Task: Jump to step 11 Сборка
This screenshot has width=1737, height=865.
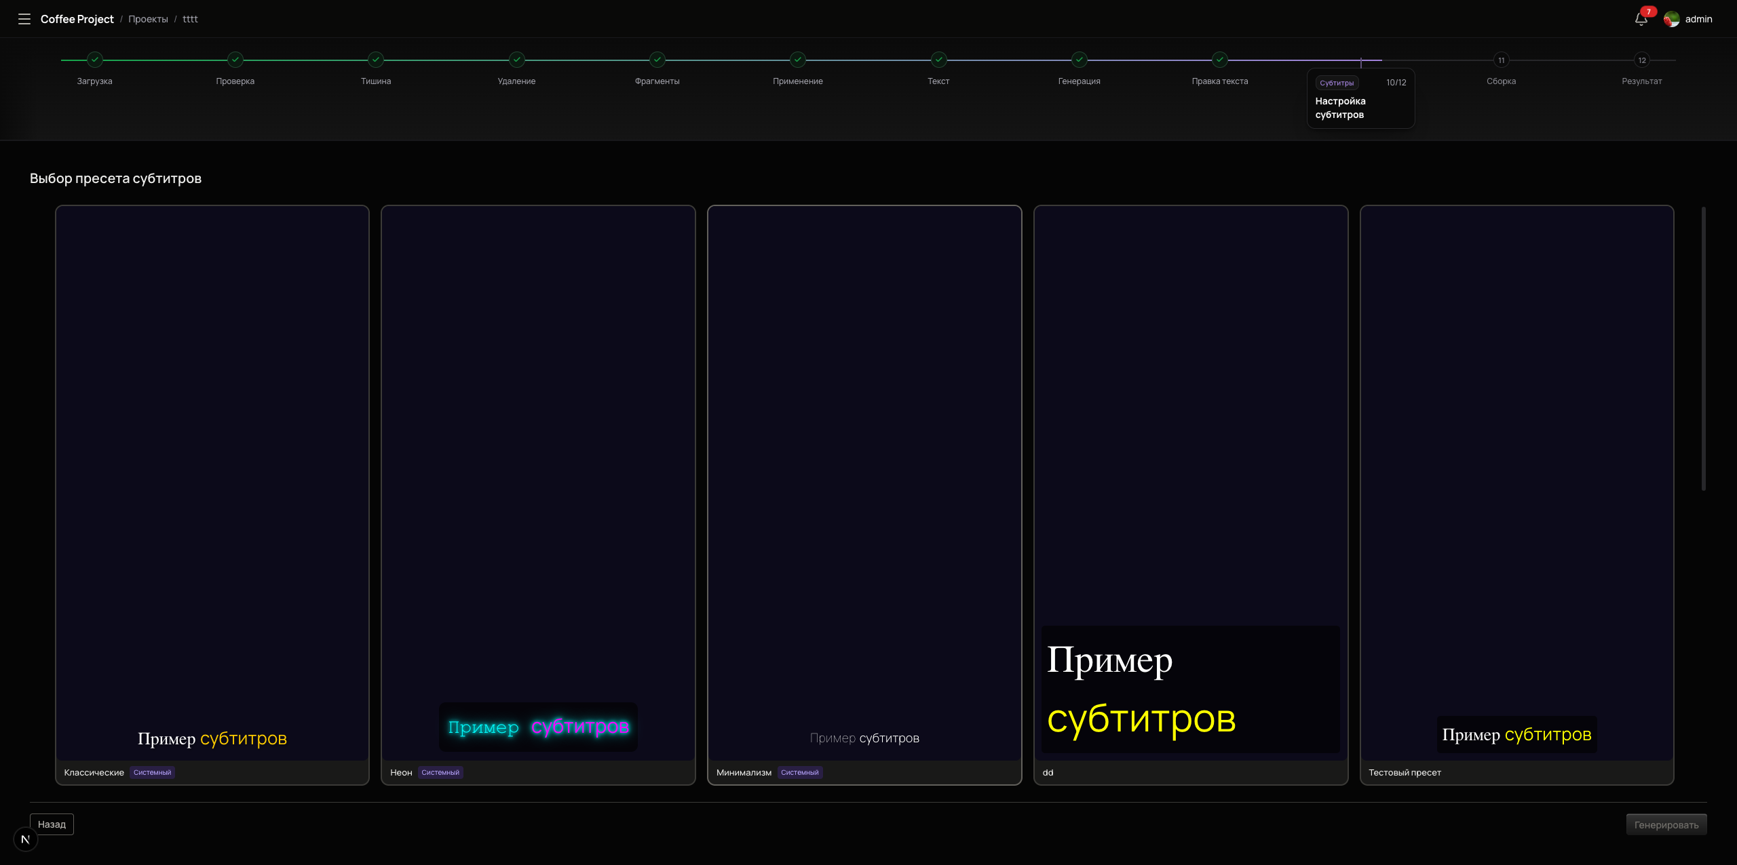Action: click(1501, 60)
